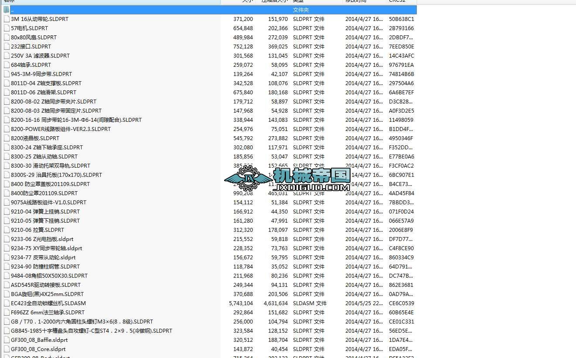The image size is (576, 358).
Task: Click the CRC value C4F8CE90
Action: (402, 248)
